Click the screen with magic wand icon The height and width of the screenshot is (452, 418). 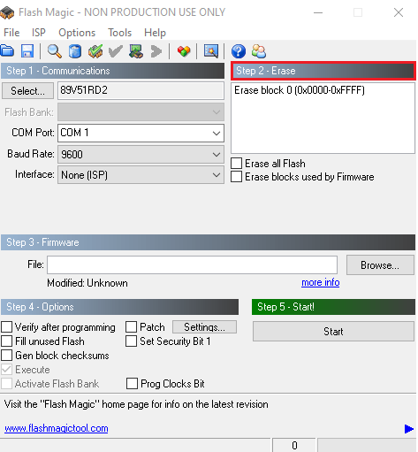click(x=211, y=51)
